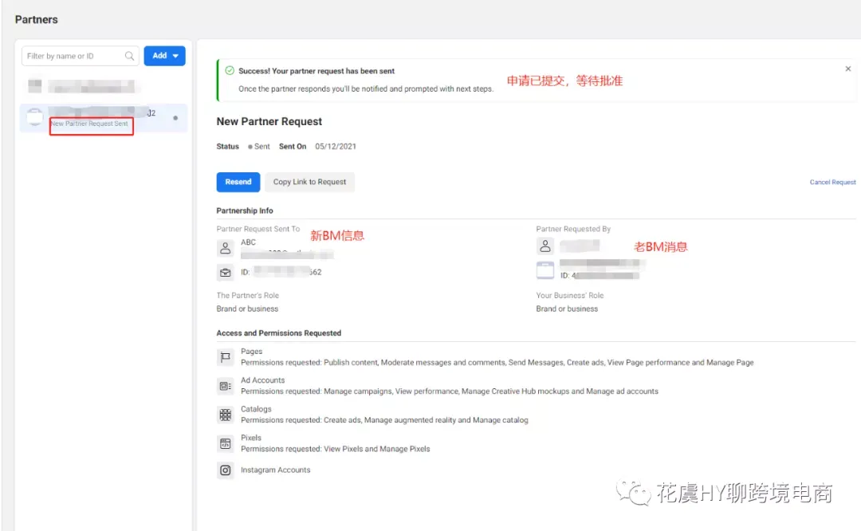Click the Pages permission title

251,352
